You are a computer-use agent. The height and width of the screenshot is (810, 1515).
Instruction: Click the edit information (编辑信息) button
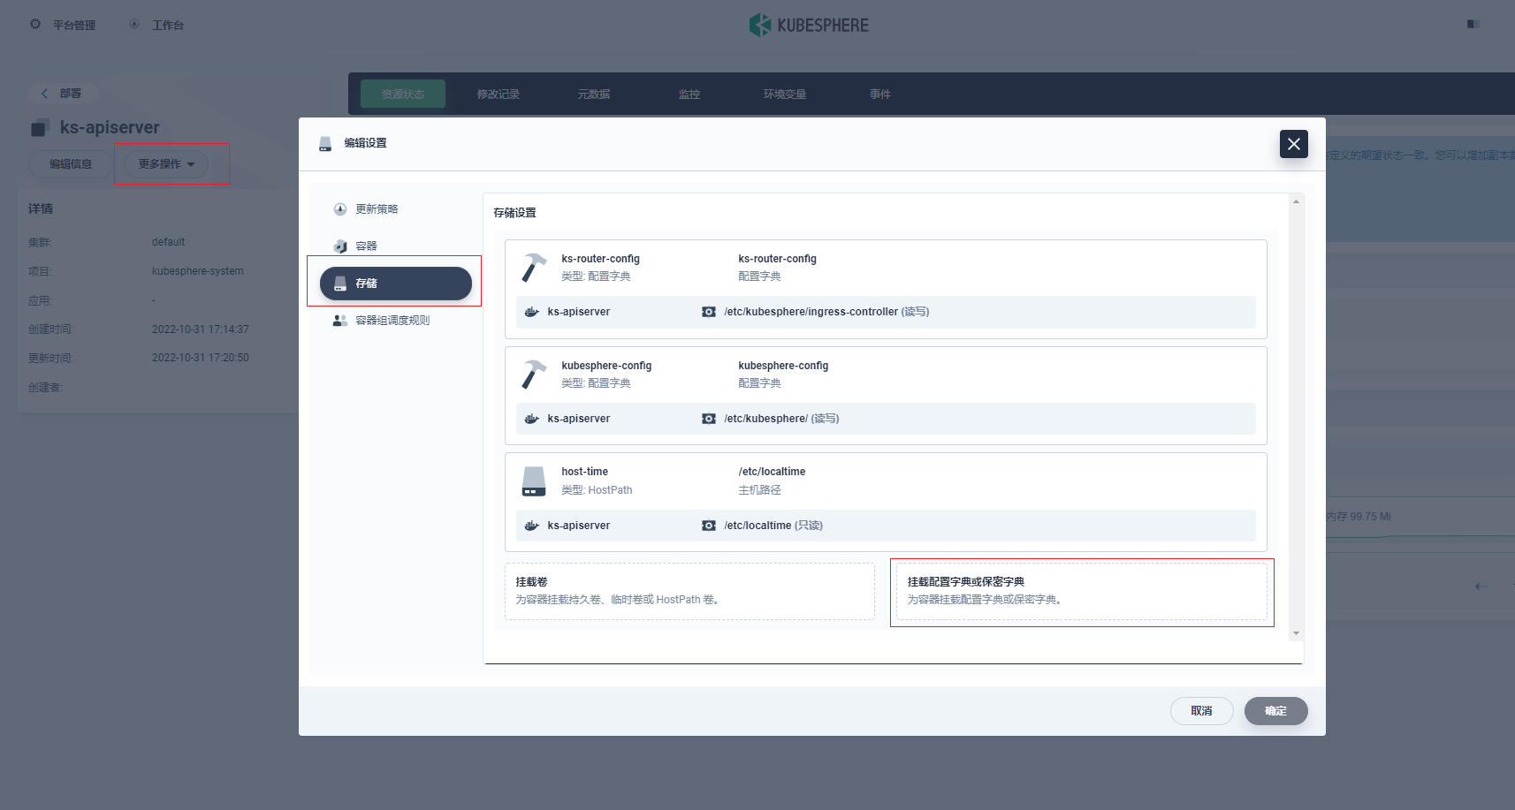point(71,164)
